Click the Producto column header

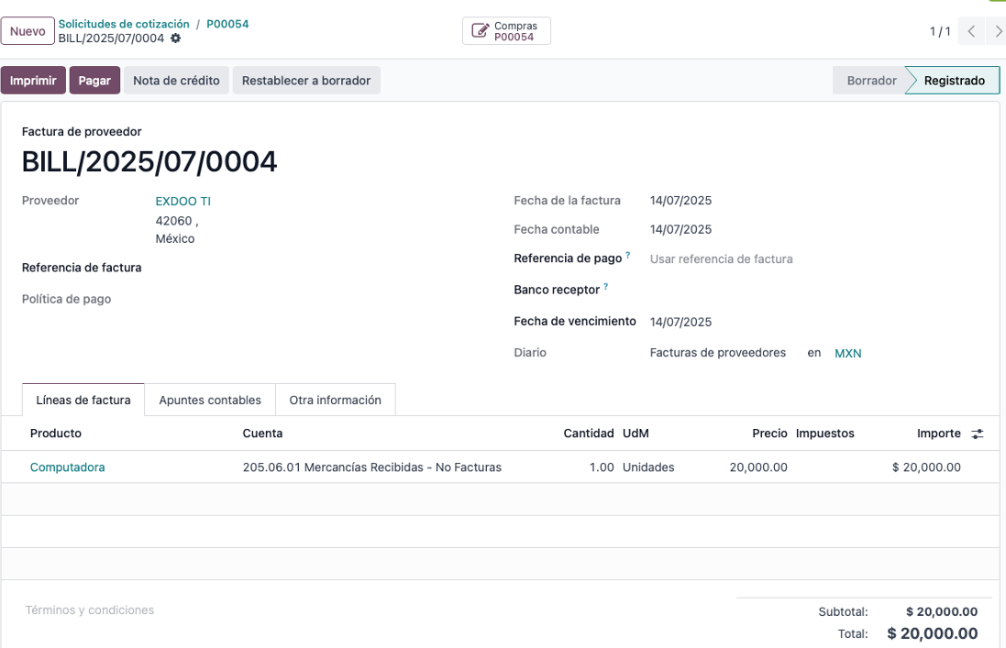(56, 434)
